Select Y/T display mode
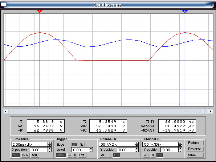Viewport: 216px width, 162px height. click(x=16, y=155)
